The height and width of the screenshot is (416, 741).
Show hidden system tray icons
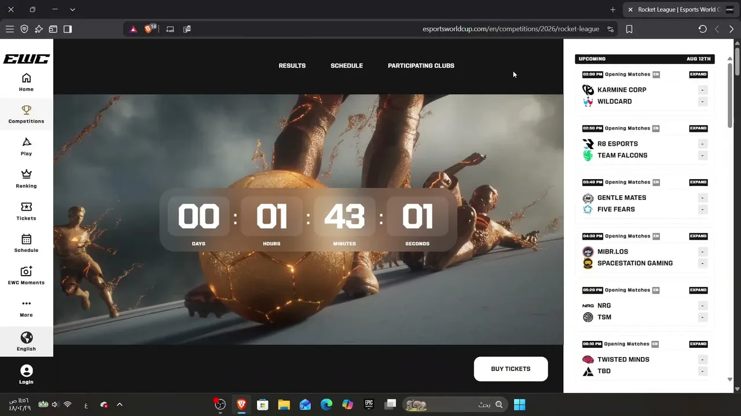coord(120,404)
